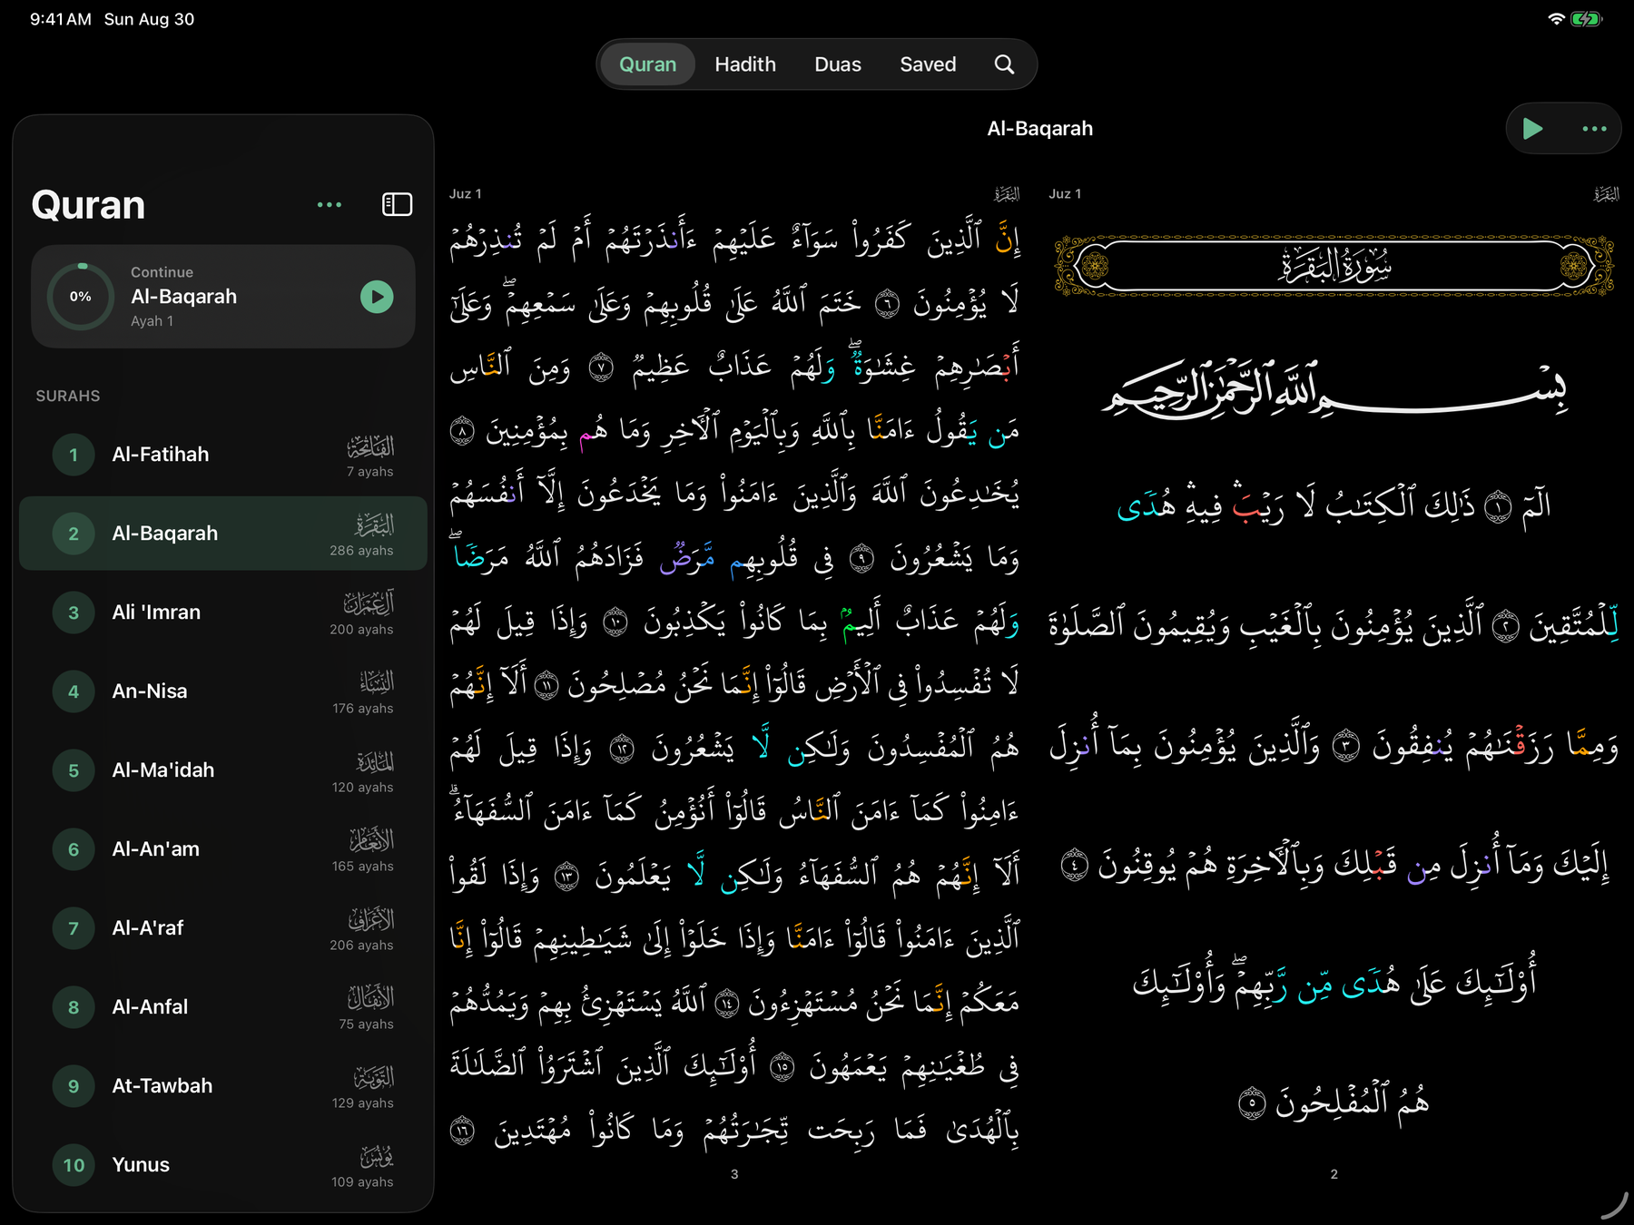The width and height of the screenshot is (1634, 1225).
Task: Switch to the Hadith tab
Action: click(745, 64)
